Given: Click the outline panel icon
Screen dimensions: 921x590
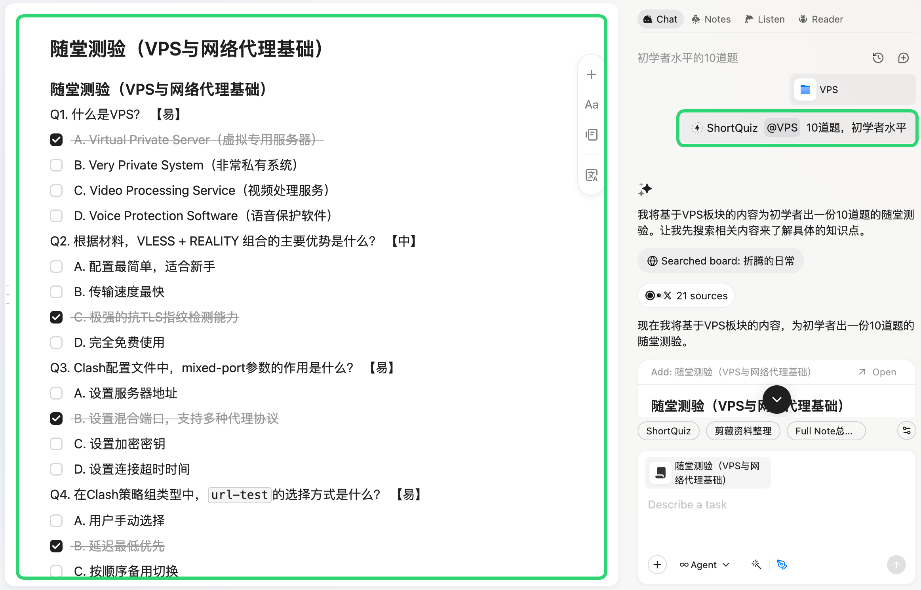Looking at the screenshot, I should click(591, 135).
